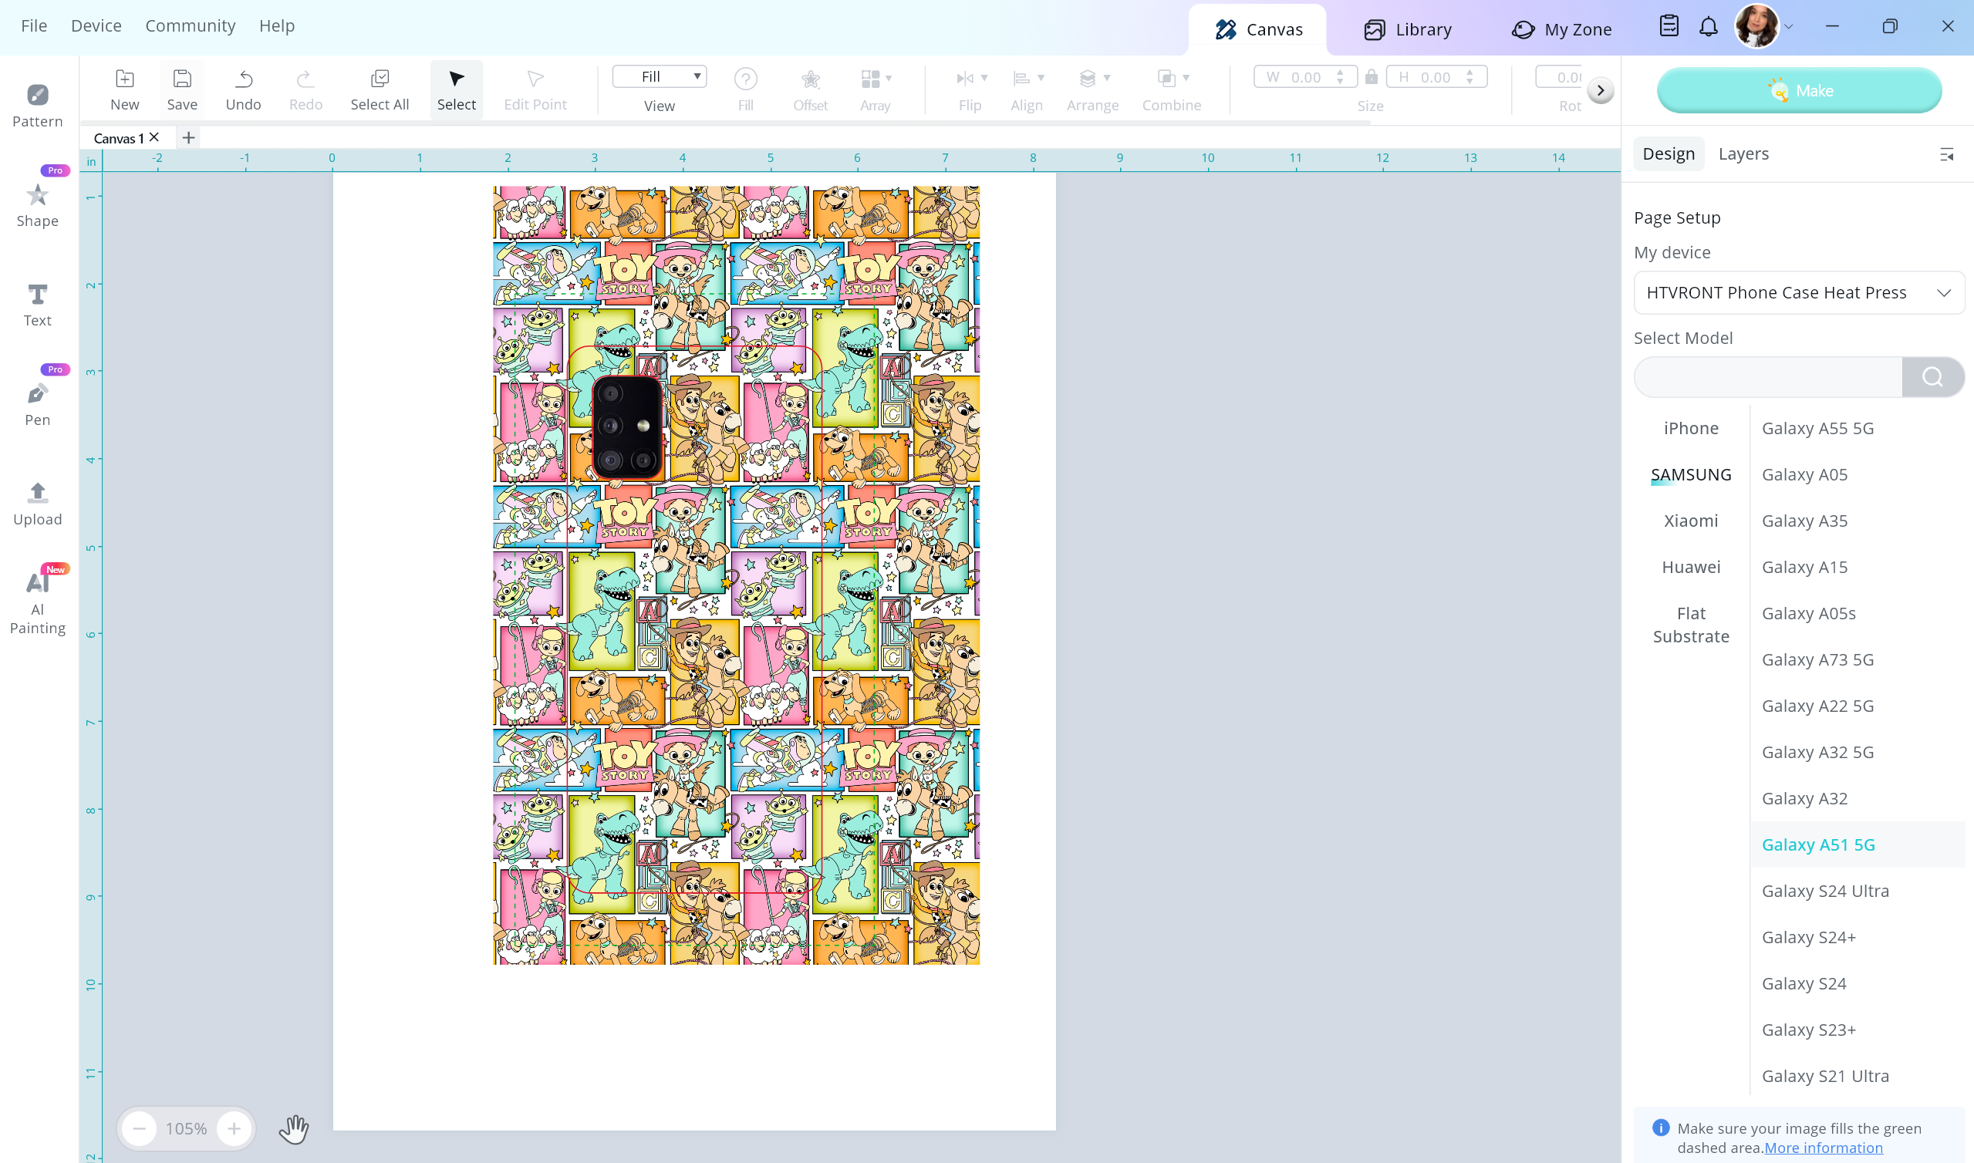The height and width of the screenshot is (1163, 1974).
Task: Show more toolbar options arrow
Action: tap(1600, 90)
